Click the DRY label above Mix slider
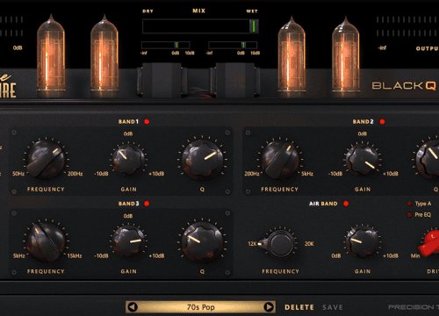439x316 pixels. click(148, 11)
